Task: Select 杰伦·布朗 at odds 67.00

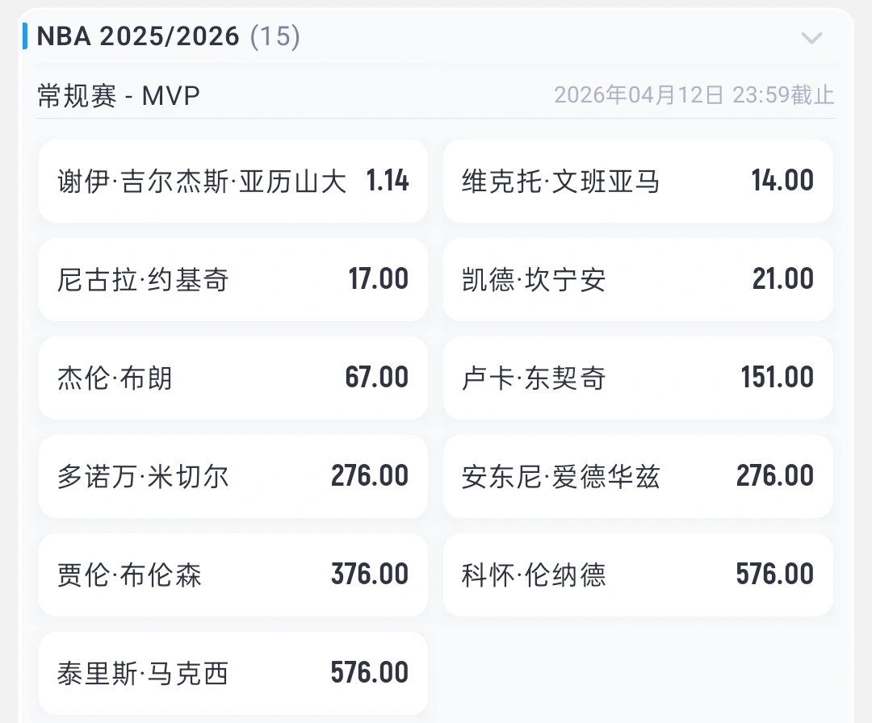Action: 233,378
